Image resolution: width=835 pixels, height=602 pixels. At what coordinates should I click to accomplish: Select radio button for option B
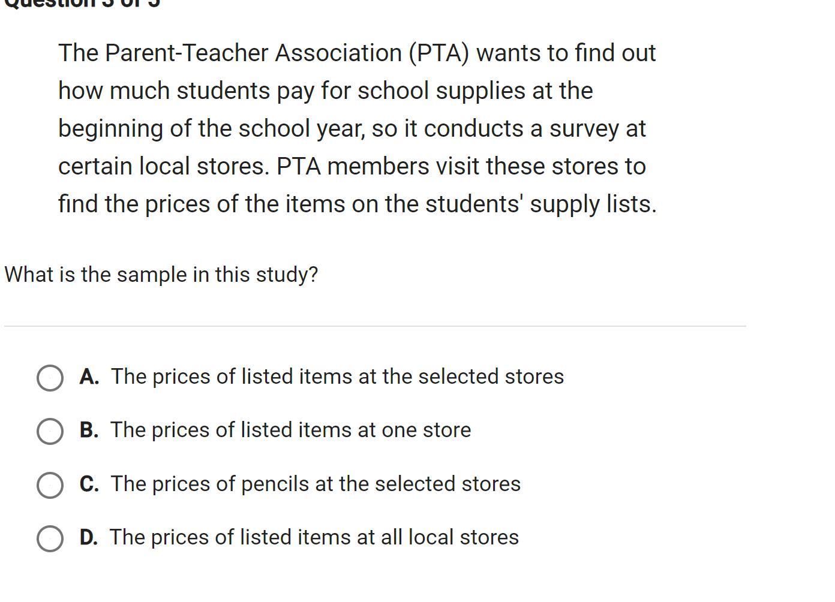50,431
